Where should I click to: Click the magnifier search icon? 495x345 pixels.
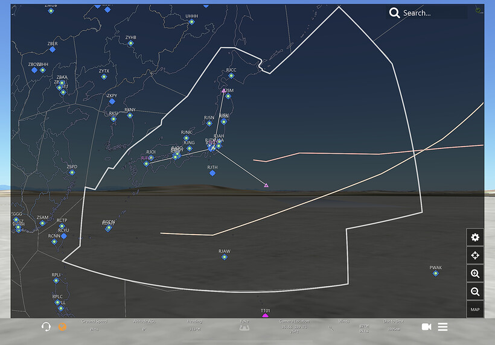click(x=394, y=13)
